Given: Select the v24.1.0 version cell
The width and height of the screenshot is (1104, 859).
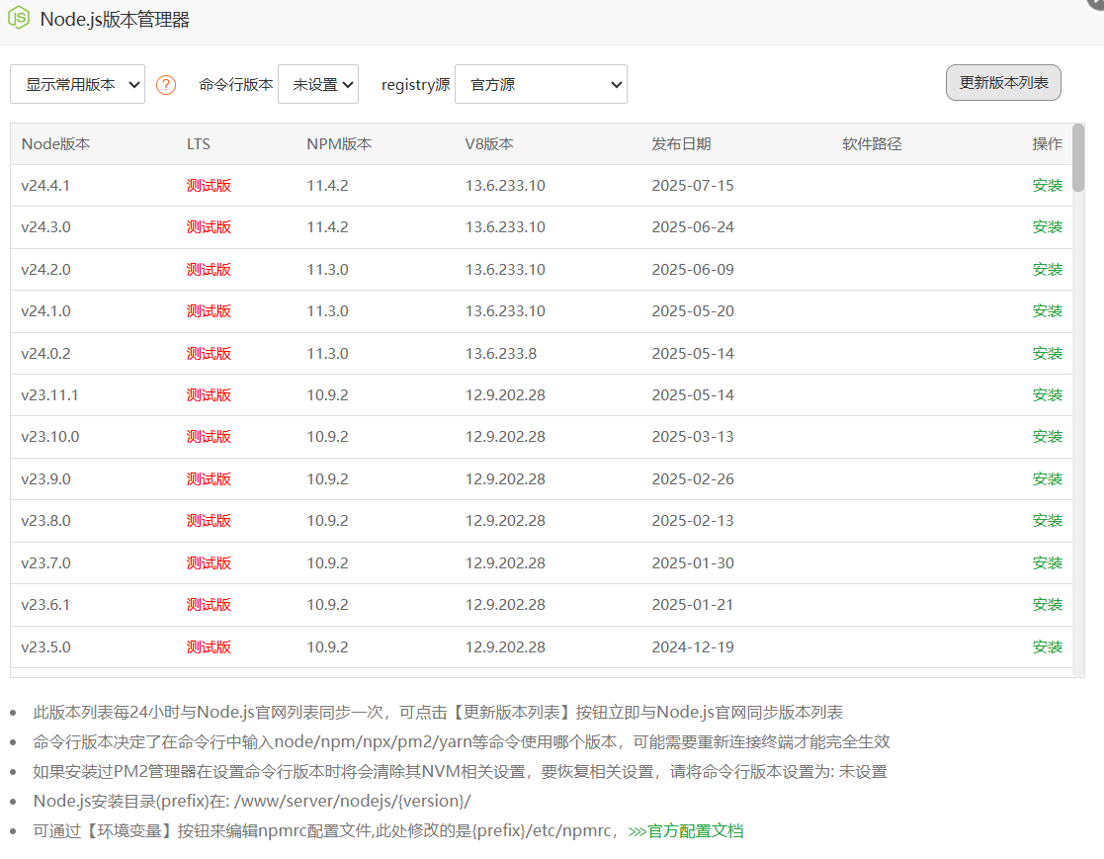Looking at the screenshot, I should click(45, 310).
